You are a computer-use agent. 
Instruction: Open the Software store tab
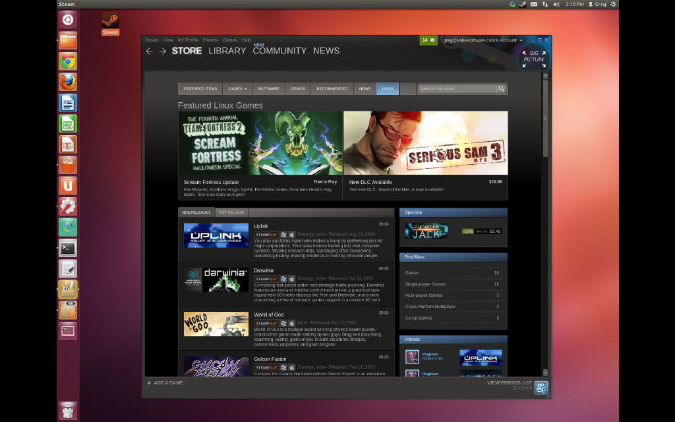(269, 89)
